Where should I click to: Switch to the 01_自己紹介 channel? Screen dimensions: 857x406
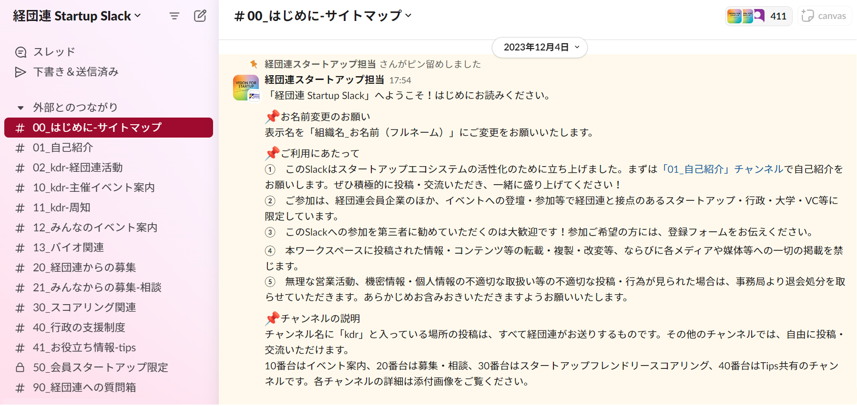(109, 148)
